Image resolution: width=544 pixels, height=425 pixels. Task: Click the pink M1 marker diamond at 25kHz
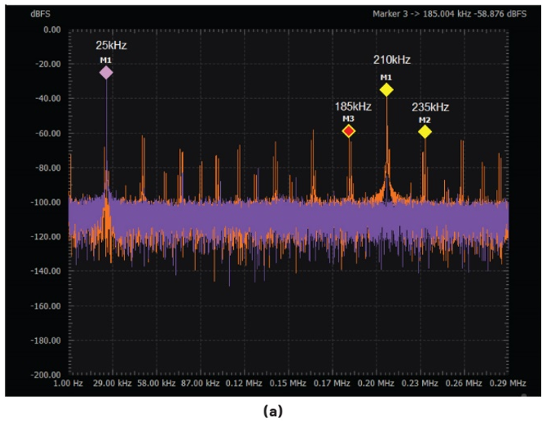pos(106,72)
